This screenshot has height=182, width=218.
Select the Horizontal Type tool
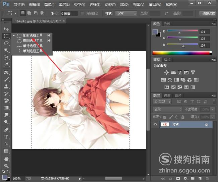tap(6, 137)
